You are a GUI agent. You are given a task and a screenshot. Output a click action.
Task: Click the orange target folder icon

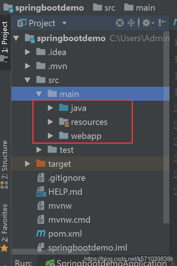(x=41, y=163)
